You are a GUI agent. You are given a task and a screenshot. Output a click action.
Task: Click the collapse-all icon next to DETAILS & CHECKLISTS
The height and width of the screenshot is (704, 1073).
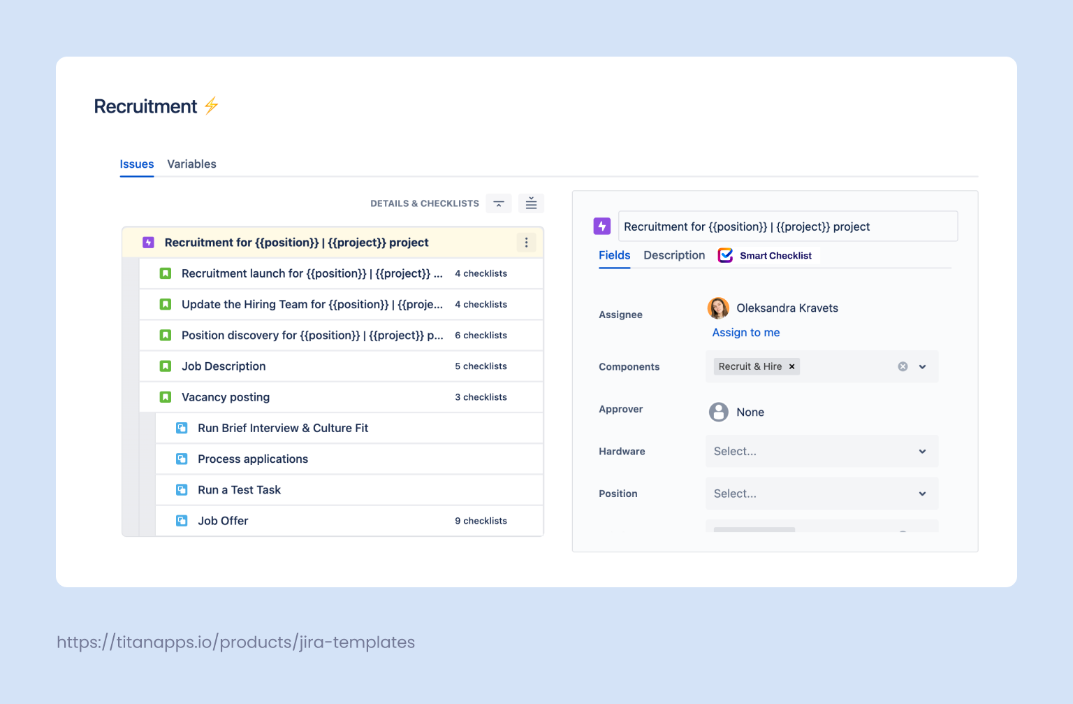(x=498, y=203)
